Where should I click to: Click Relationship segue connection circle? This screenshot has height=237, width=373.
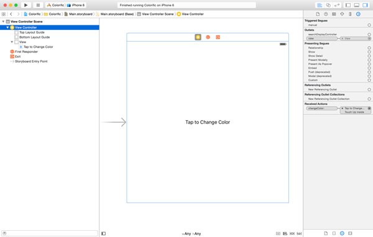pyautogui.click(x=369, y=48)
